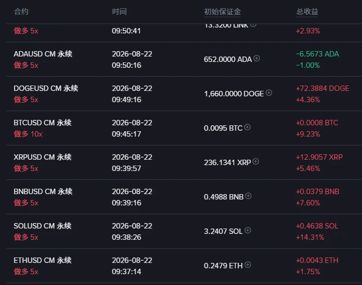Viewport: 362px width, 285px height.
Task: Click the plus icon beside 0.4988 BNB
Action: tap(248, 196)
